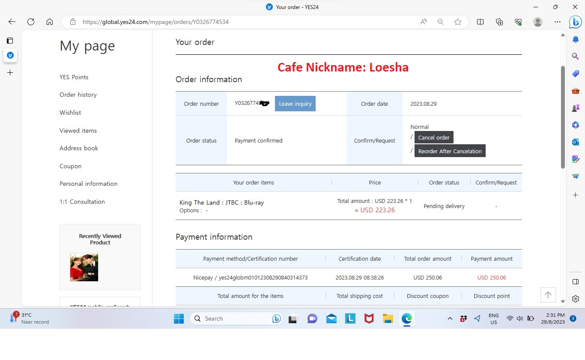Open Wishlist in My page menu
Screen dimensions: 585x360
(x=70, y=113)
